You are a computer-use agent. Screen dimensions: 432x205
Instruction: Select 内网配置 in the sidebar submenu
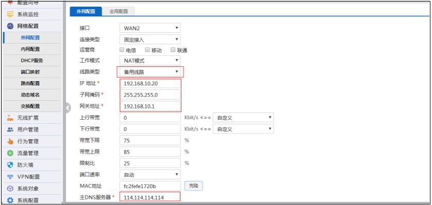[30, 49]
